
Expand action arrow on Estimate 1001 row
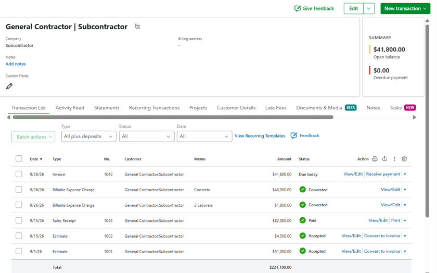coord(405,251)
